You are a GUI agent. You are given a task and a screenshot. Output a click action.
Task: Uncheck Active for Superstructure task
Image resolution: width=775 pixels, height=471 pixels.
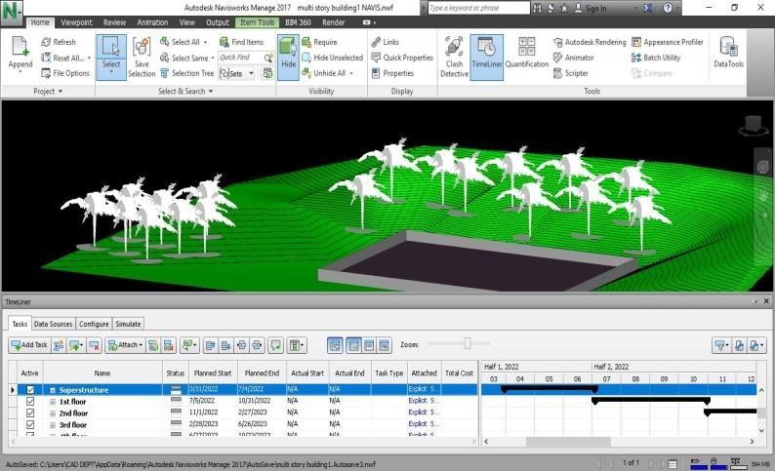[x=30, y=389]
